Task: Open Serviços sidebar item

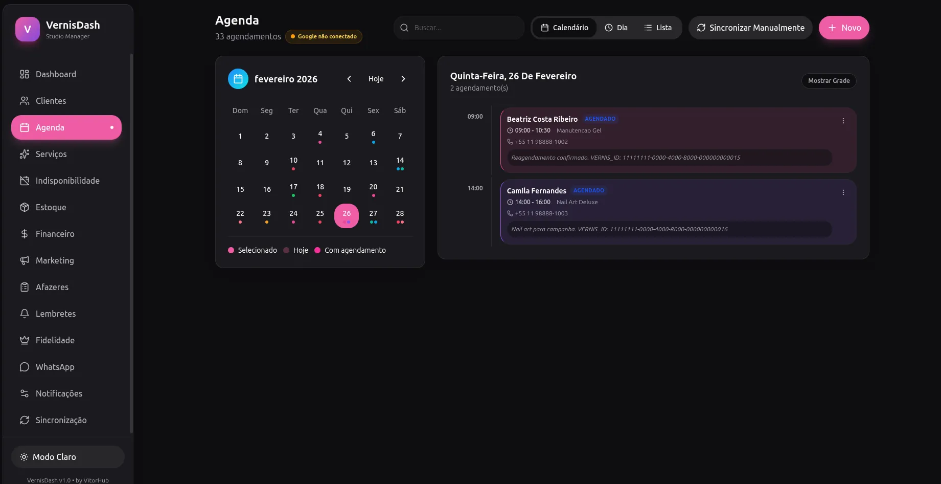Action: coord(66,154)
